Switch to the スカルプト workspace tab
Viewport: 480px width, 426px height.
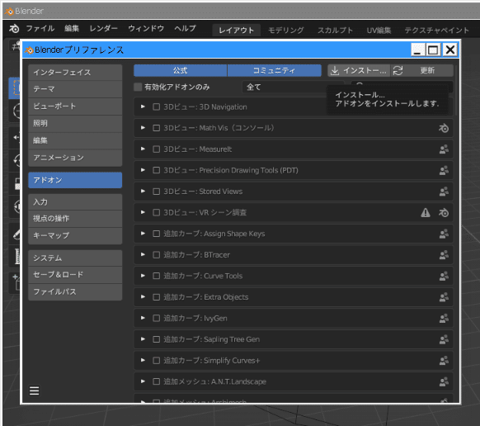(335, 30)
